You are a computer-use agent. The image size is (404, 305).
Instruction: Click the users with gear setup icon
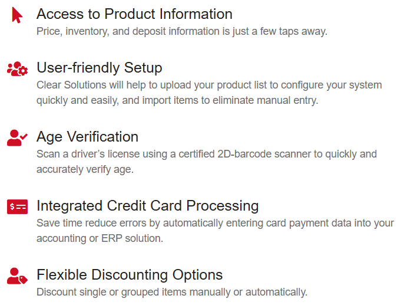coord(17,68)
